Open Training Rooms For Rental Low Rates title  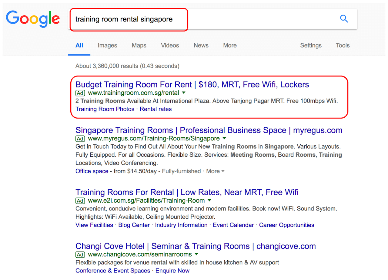tap(187, 192)
